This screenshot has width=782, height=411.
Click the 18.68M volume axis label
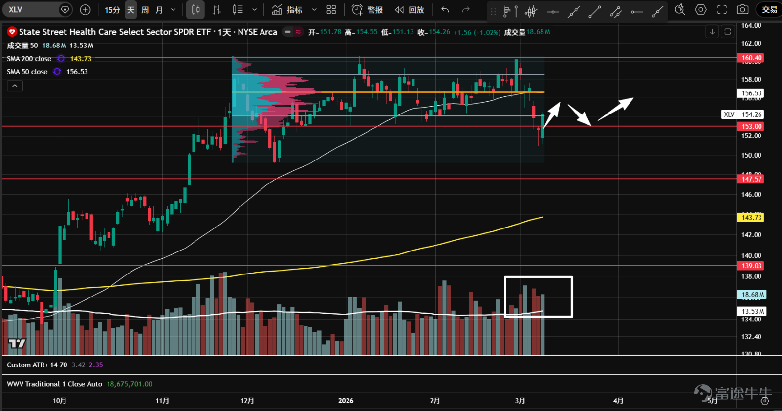(752, 295)
